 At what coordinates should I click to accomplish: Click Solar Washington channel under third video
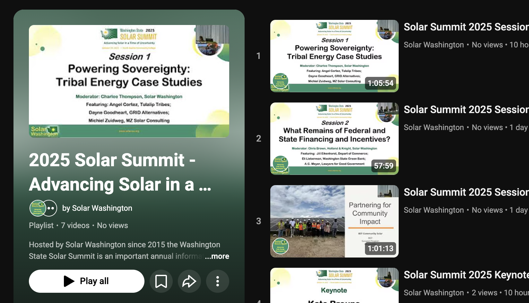tap(434, 210)
